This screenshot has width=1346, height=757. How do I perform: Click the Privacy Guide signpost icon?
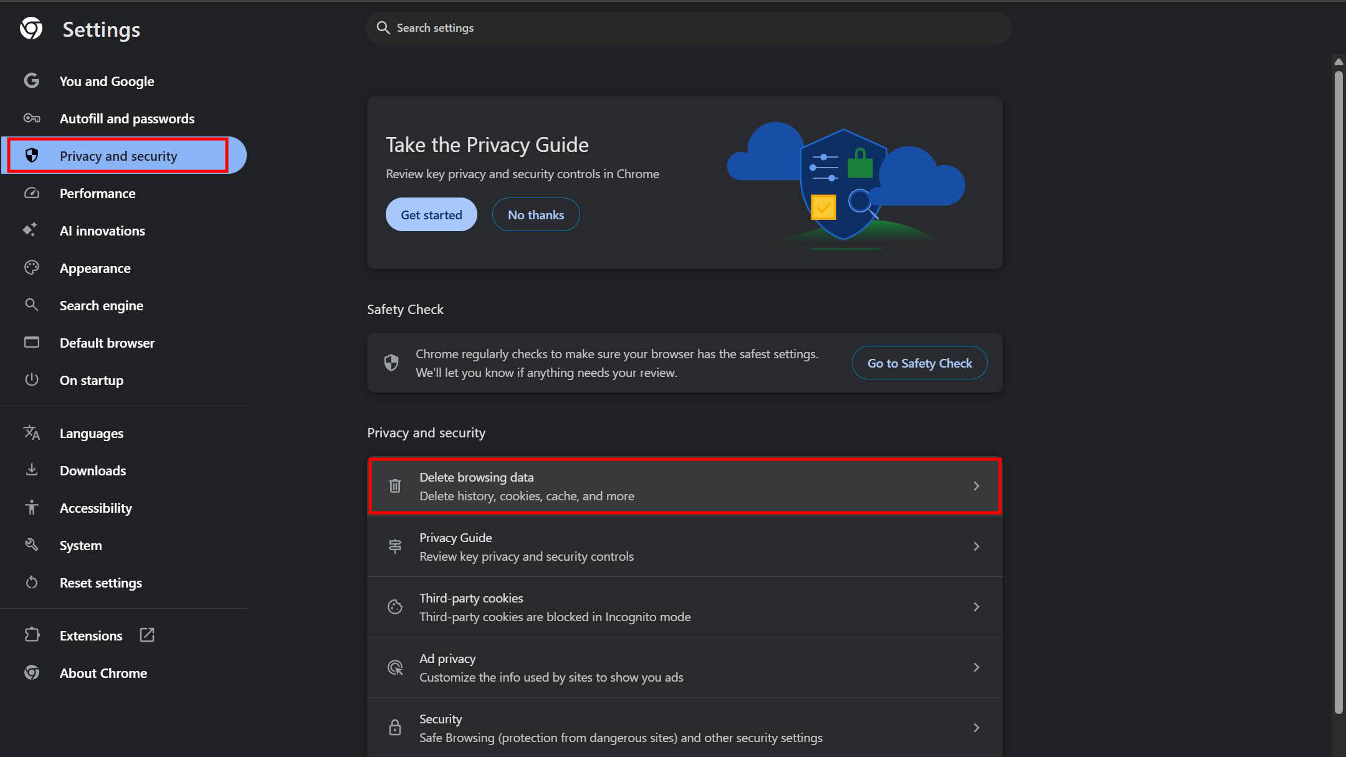pos(395,546)
